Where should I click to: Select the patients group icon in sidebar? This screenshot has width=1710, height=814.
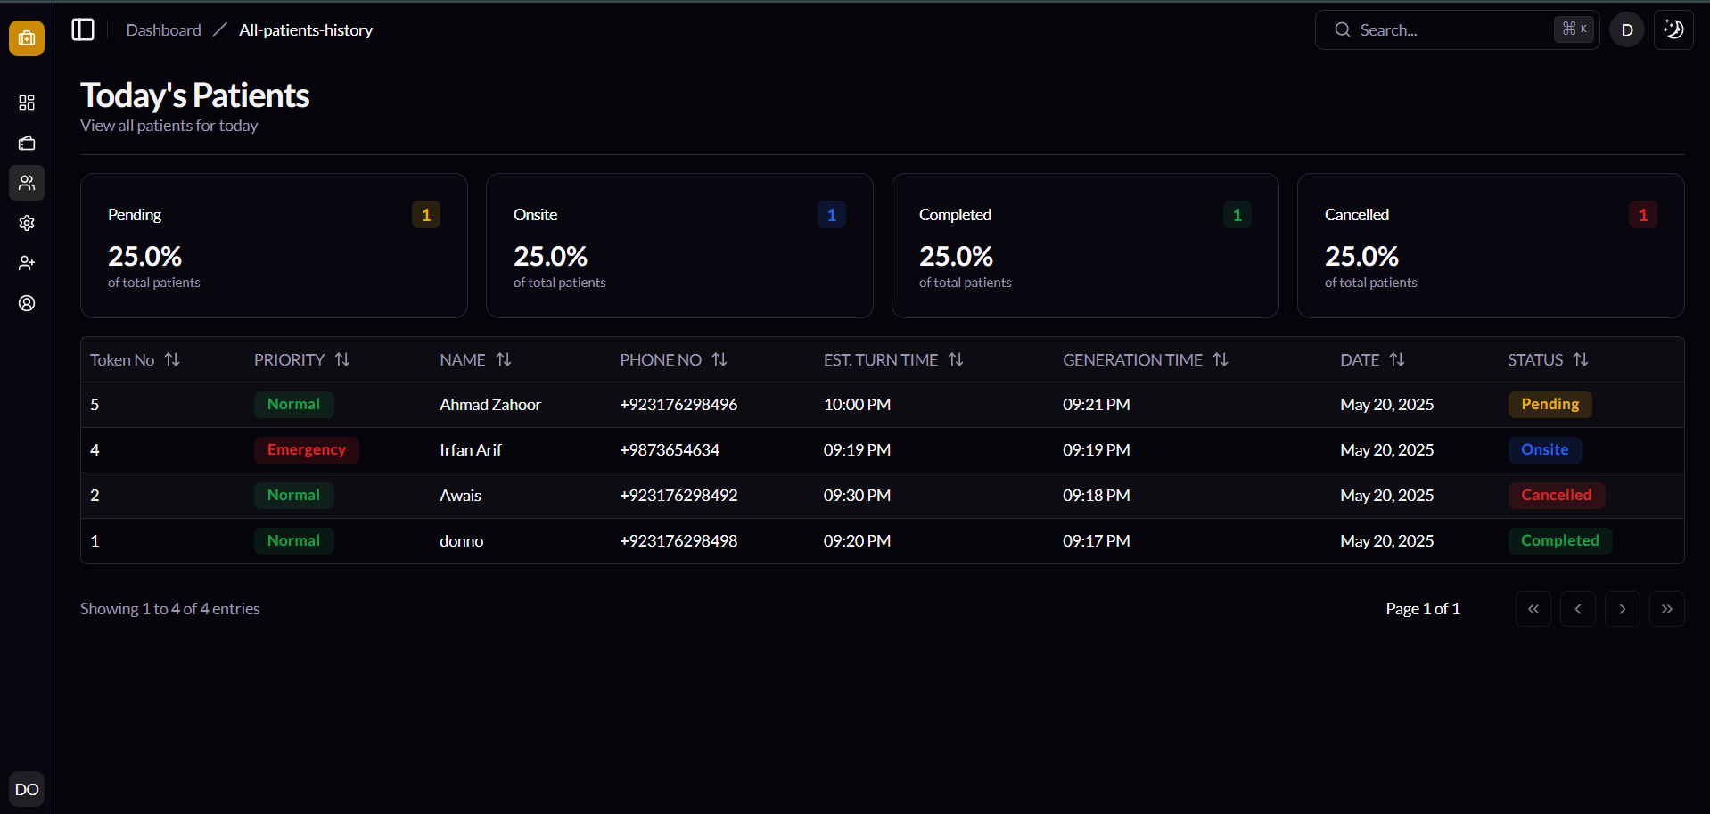pyautogui.click(x=27, y=183)
